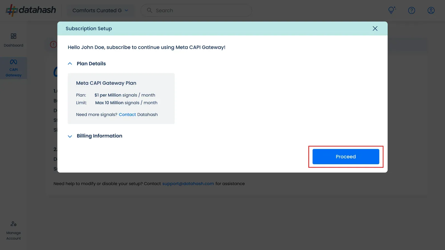Close the Subscription Setup dialog

pos(375,29)
